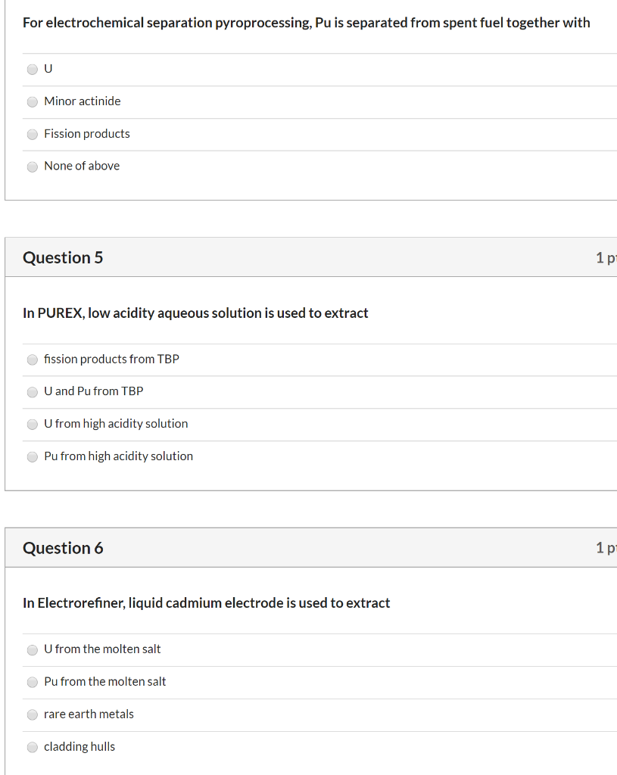Click the 'Minor actinide' label text
The width and height of the screenshot is (617, 775).
[x=82, y=101]
